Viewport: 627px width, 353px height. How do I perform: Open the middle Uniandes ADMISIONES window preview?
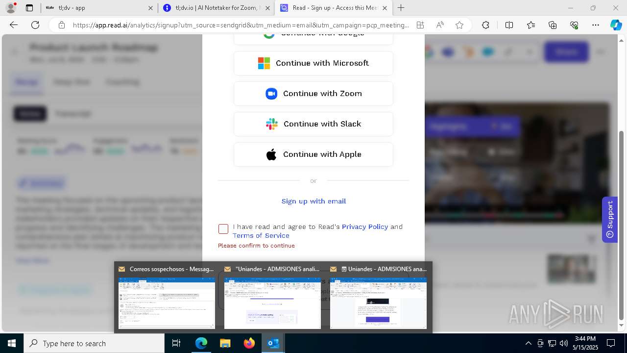(x=272, y=297)
